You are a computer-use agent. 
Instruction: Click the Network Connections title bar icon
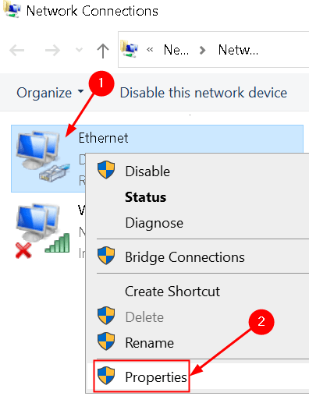[x=12, y=9]
